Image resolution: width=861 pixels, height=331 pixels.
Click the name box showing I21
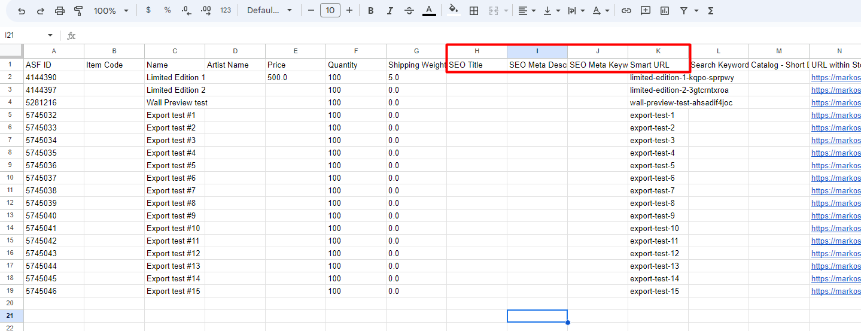point(29,35)
